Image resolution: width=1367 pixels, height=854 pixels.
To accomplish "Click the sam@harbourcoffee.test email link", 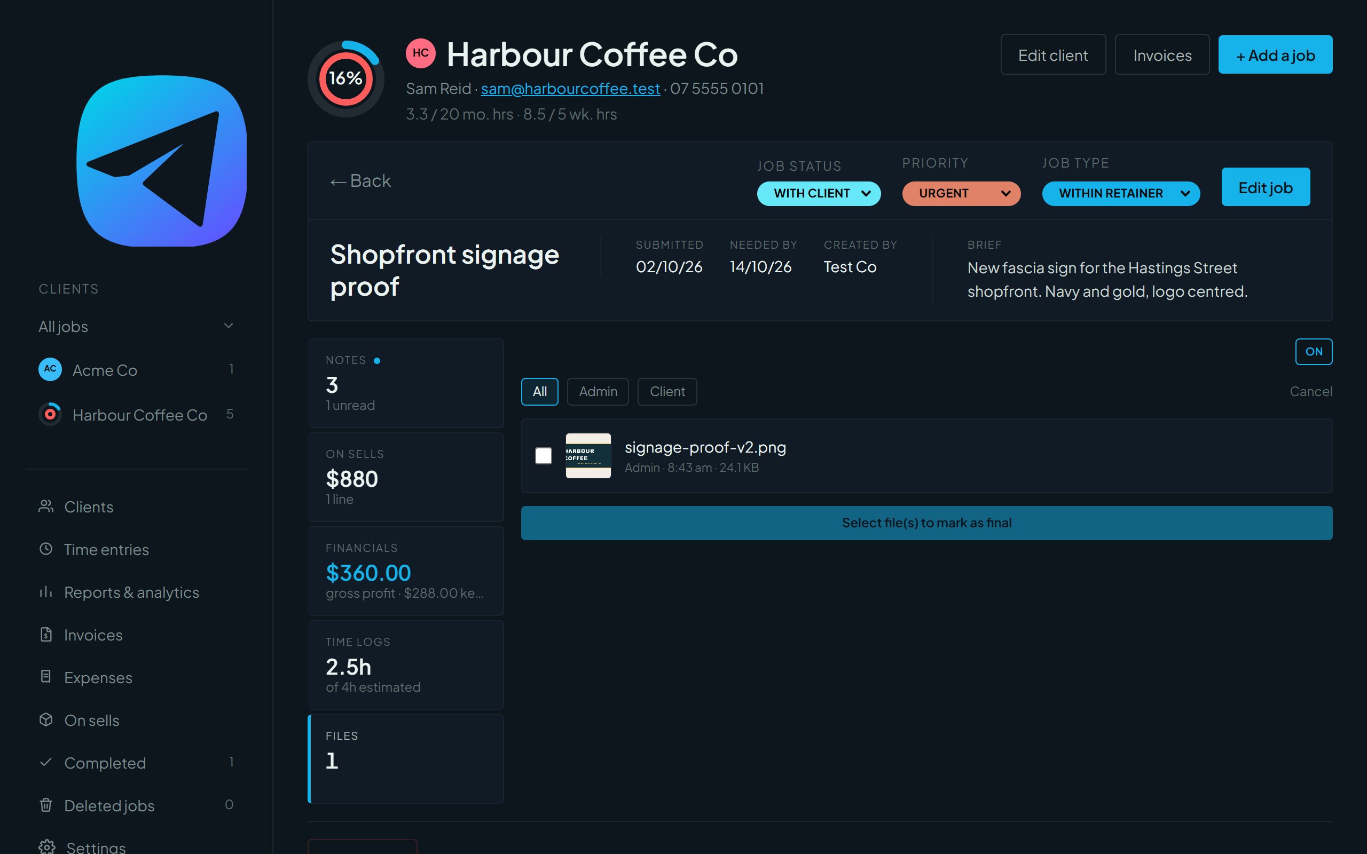I will coord(570,89).
